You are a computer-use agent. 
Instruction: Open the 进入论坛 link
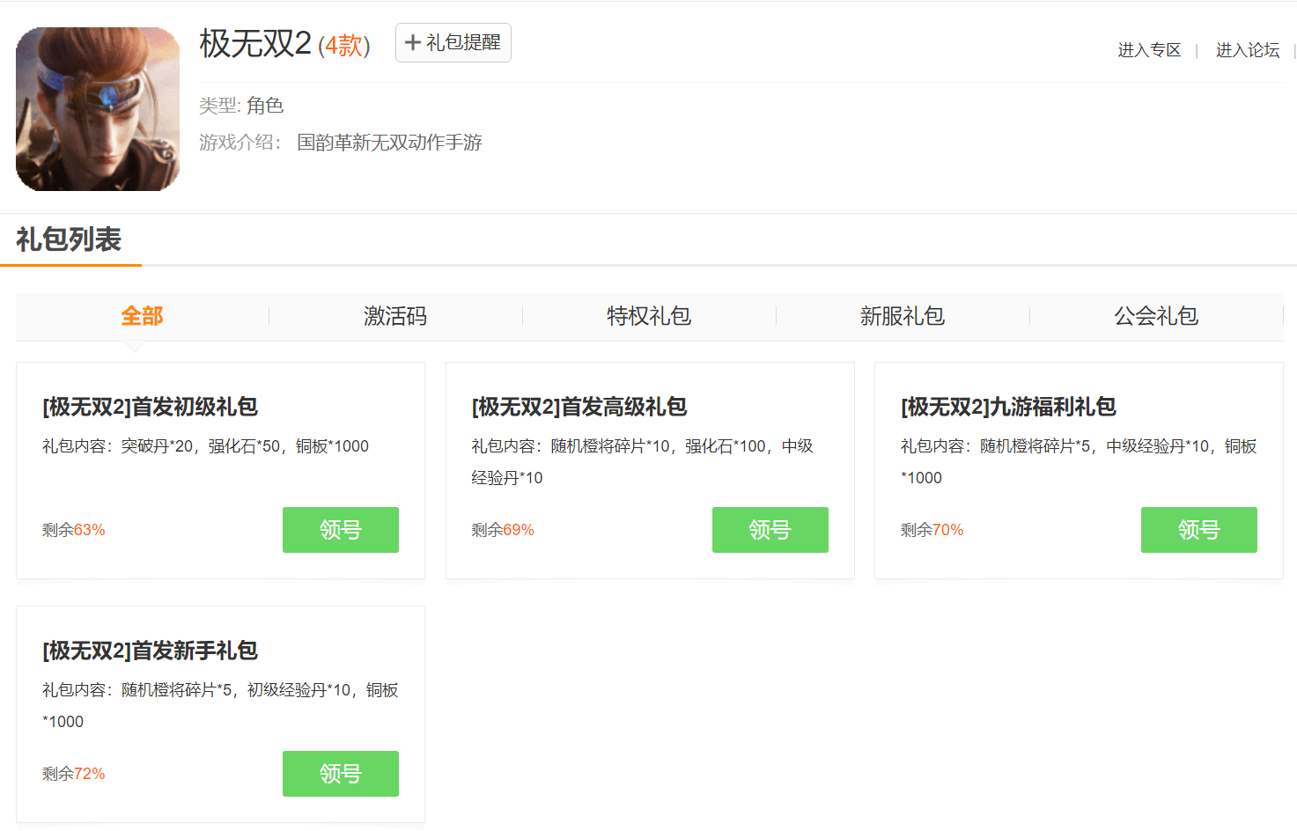pyautogui.click(x=1247, y=50)
